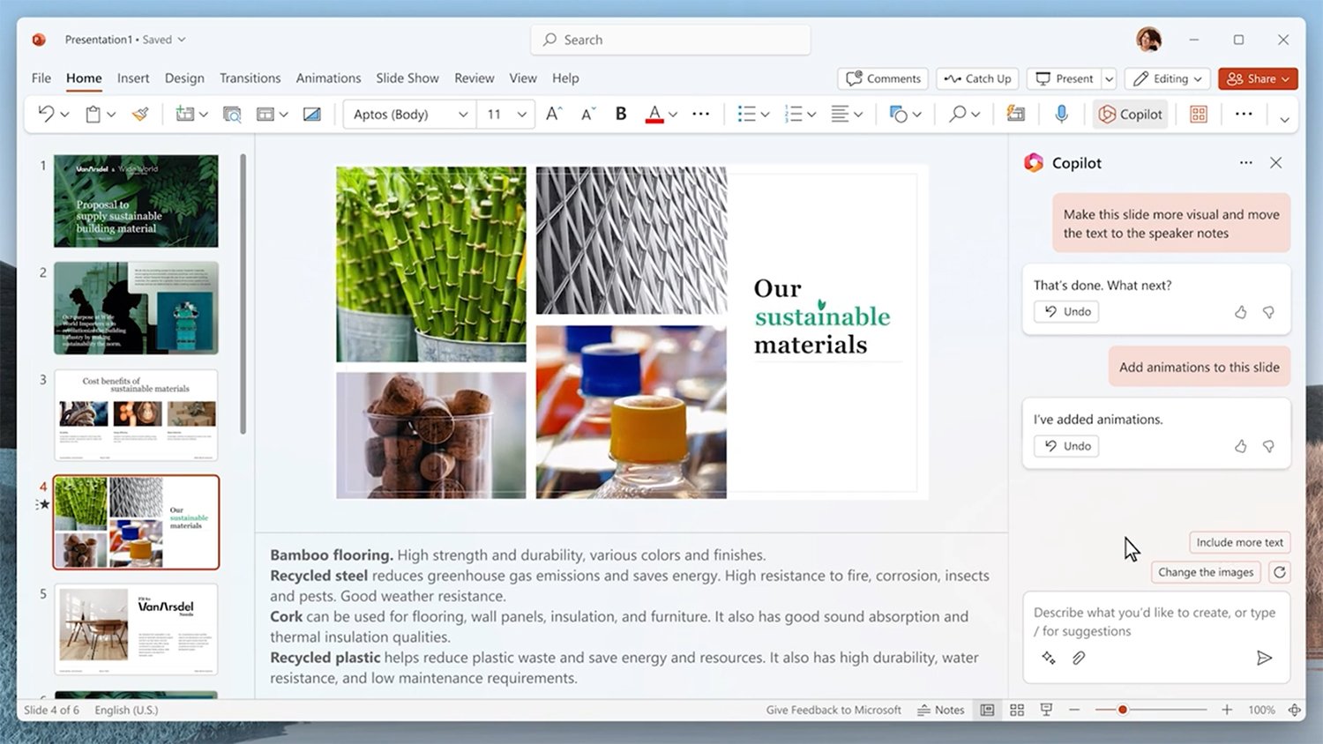Toggle Bold formatting
1323x744 pixels.
coord(621,114)
